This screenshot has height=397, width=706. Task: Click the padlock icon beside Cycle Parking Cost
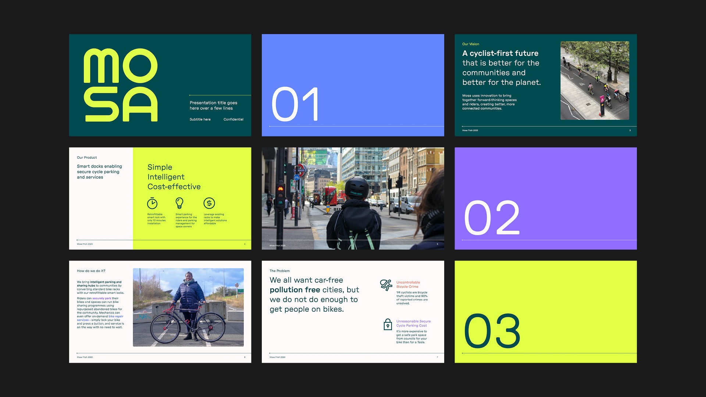[x=388, y=325]
